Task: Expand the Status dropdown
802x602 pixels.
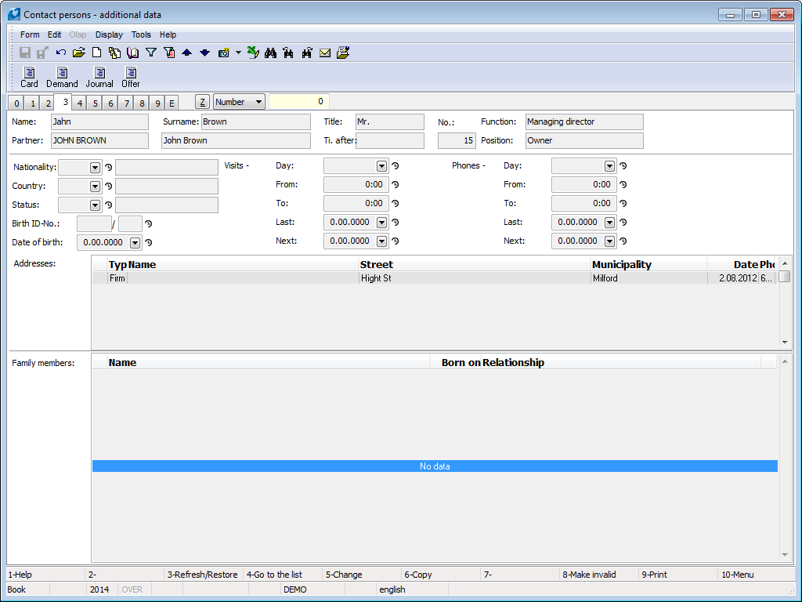Action: pos(95,205)
